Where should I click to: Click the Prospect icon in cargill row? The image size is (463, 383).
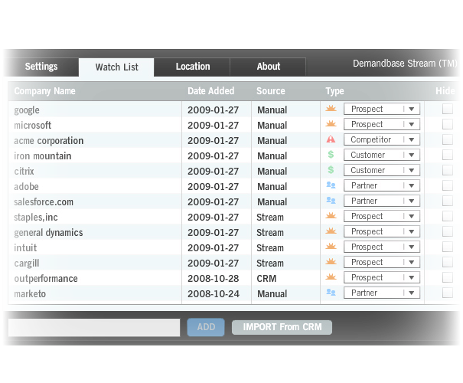click(x=331, y=262)
